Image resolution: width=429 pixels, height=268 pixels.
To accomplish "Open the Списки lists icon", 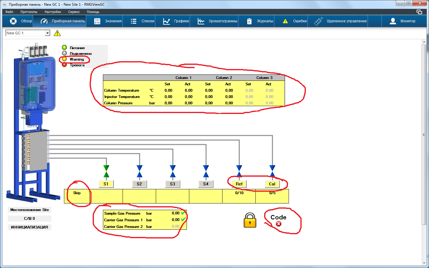I will [134, 21].
